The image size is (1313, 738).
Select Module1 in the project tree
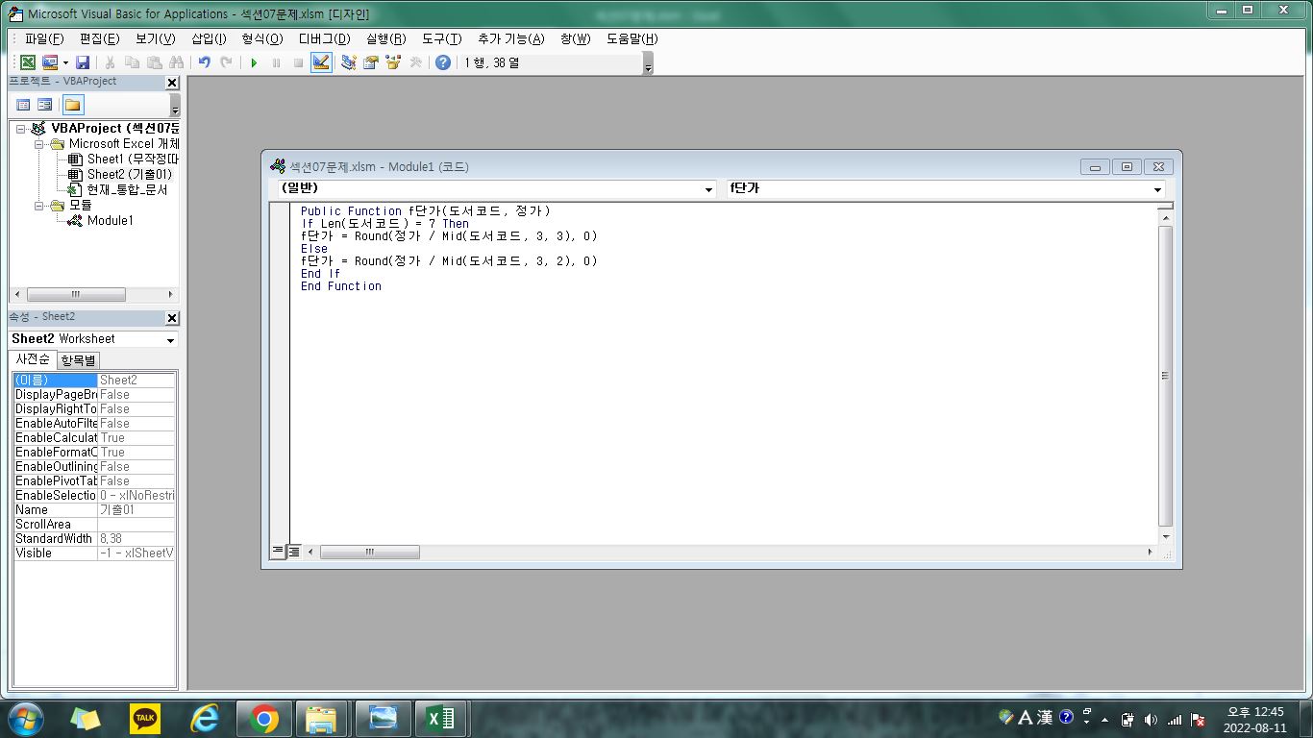tap(110, 220)
